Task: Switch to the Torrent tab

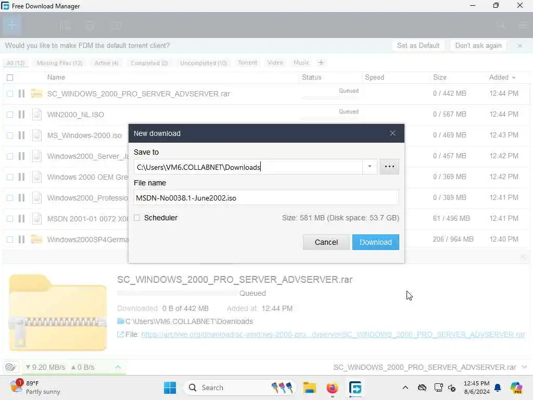Action: point(247,63)
